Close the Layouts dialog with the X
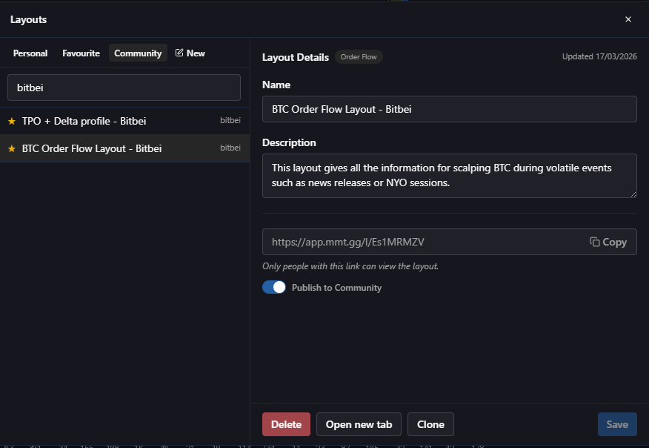This screenshot has width=649, height=448. coord(628,19)
